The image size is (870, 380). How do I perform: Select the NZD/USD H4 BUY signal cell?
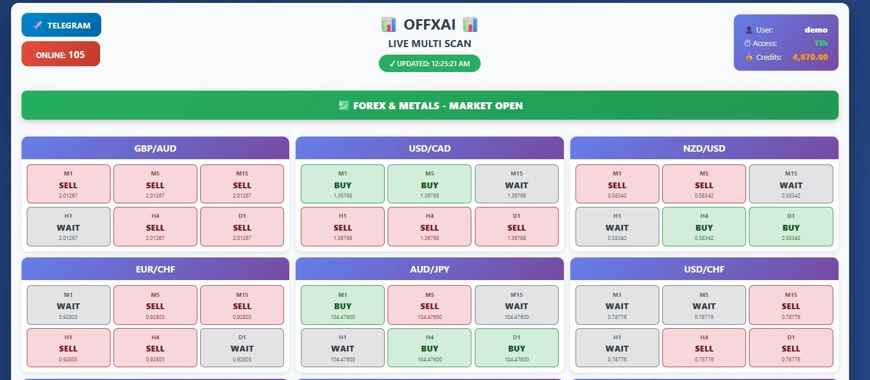(x=704, y=227)
